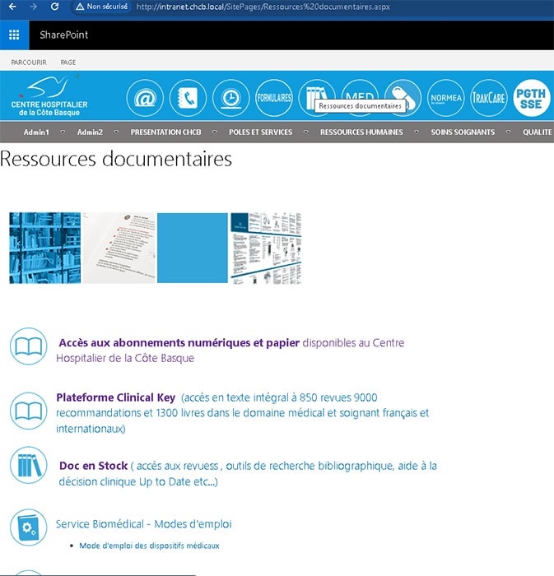Click the library bookshelf thumbnail image

coord(44,248)
